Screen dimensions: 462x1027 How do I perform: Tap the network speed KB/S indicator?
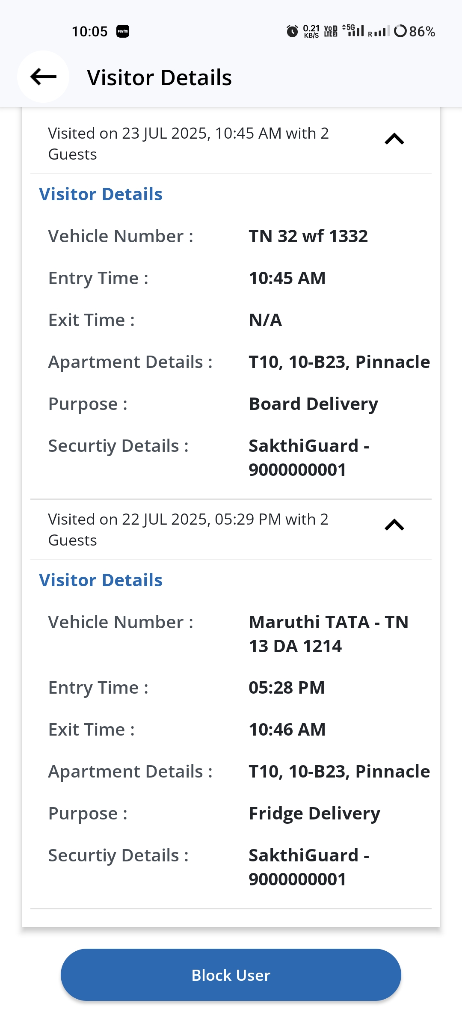311,31
